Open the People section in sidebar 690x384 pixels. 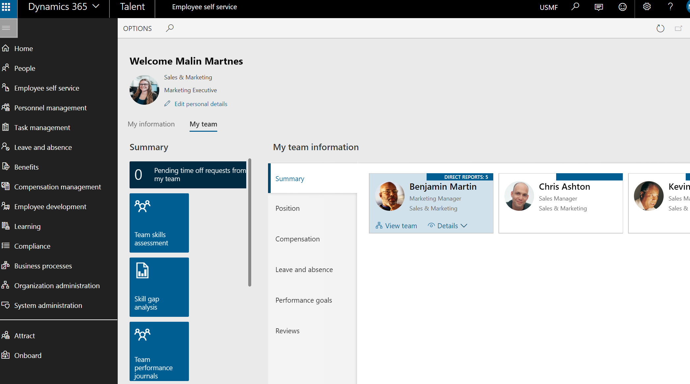(x=25, y=68)
